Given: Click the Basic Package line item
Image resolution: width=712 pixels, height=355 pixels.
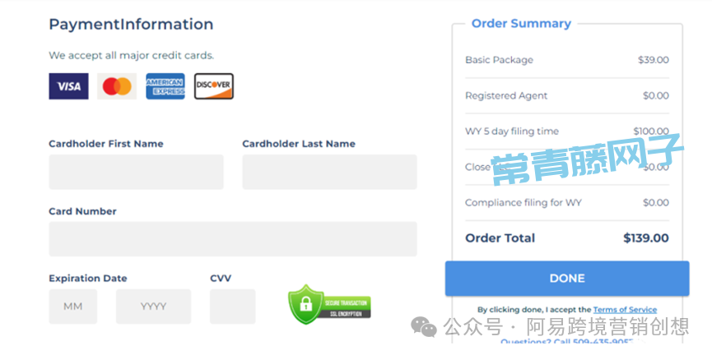Looking at the screenshot, I should 499,60.
